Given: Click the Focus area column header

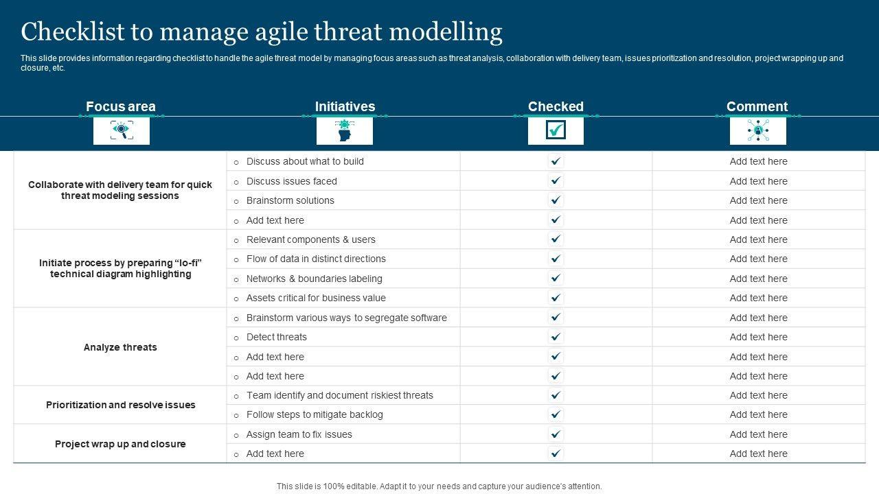Looking at the screenshot, I should pyautogui.click(x=121, y=106).
